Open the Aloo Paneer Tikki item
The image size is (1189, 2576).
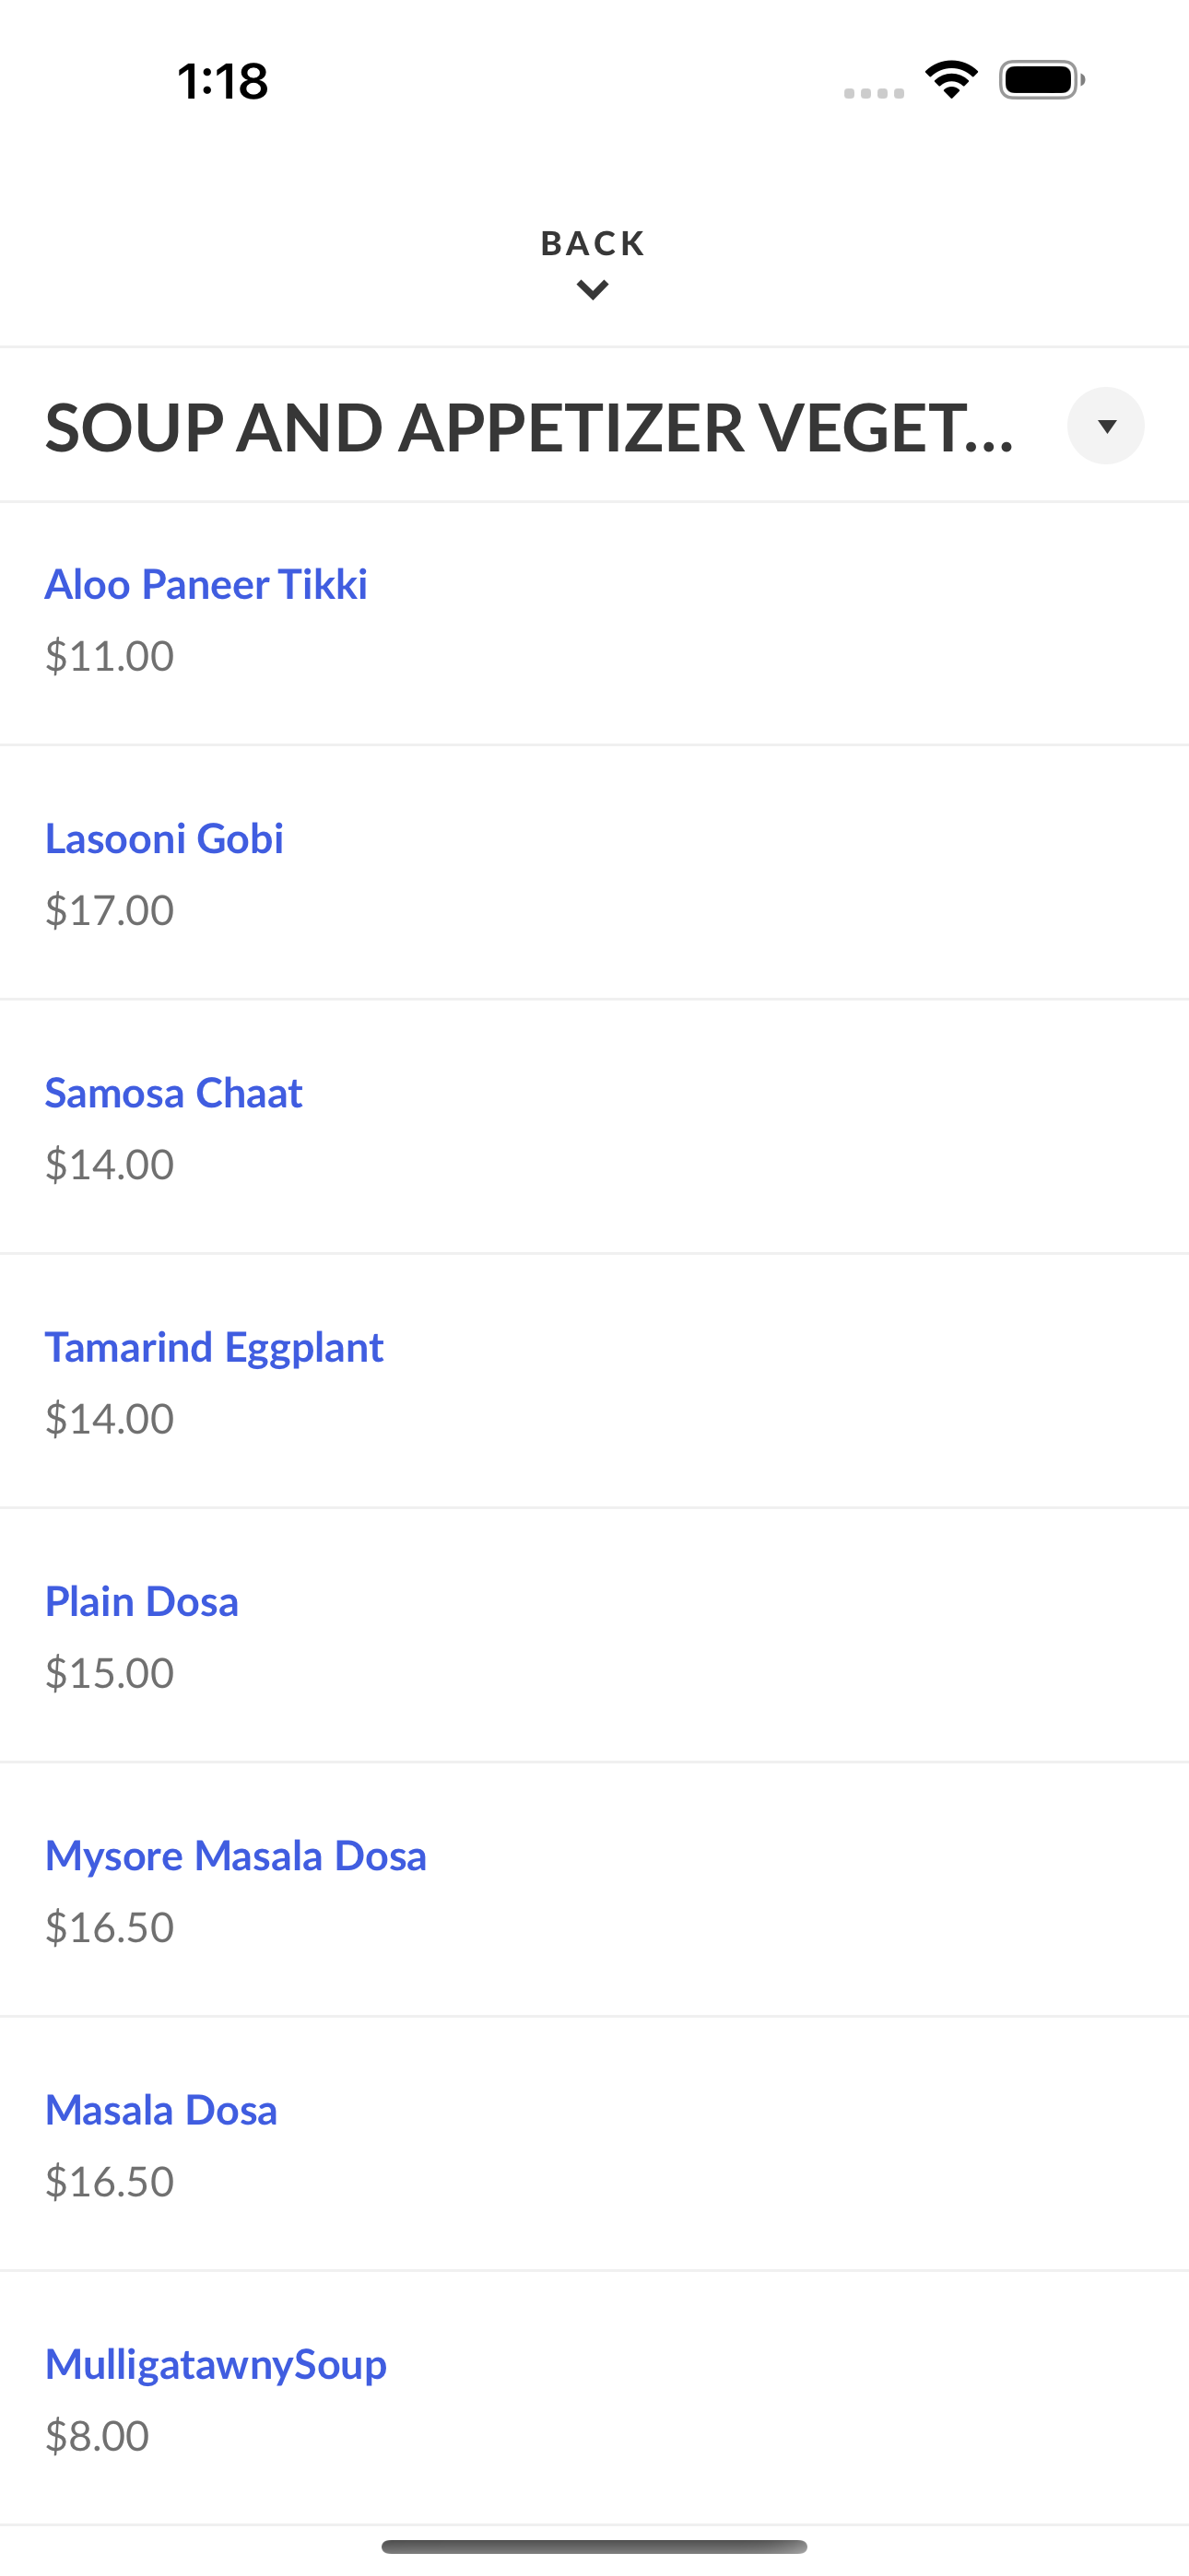pos(206,584)
